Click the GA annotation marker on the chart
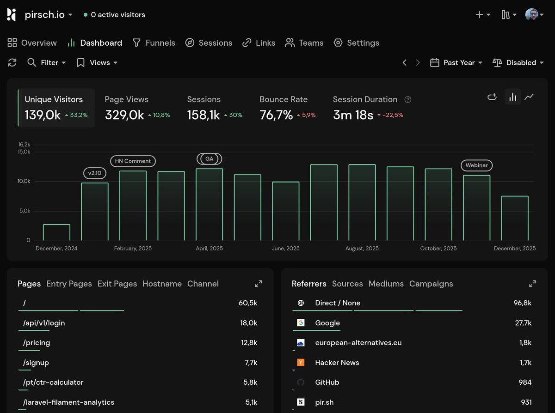Viewport: 555px width, 413px height. 210,158
